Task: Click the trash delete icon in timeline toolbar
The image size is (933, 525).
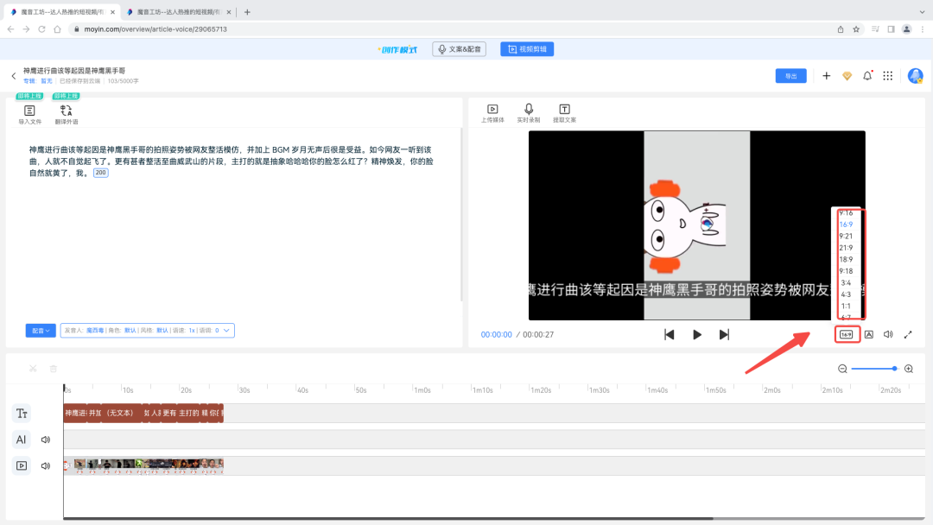Action: point(53,369)
